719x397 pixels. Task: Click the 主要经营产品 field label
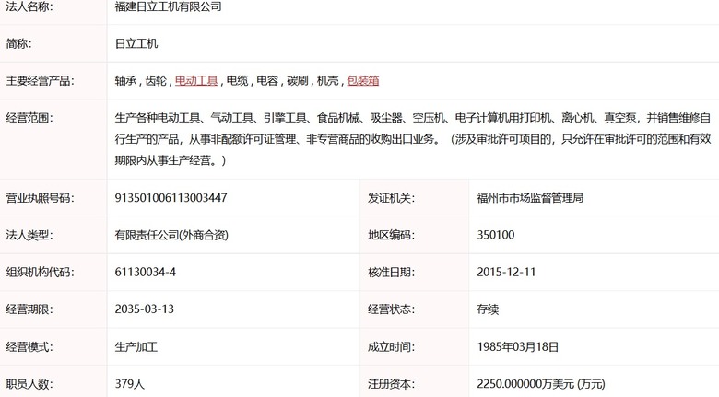pyautogui.click(x=40, y=81)
